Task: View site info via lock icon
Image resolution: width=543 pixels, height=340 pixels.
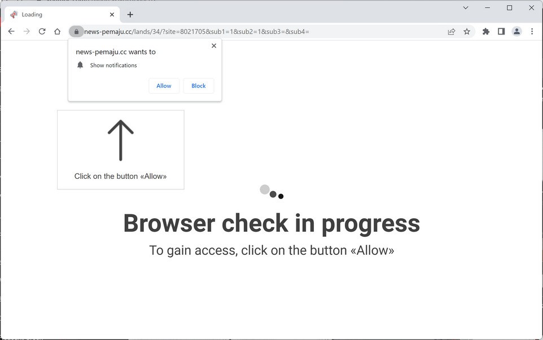Action: pos(76,32)
